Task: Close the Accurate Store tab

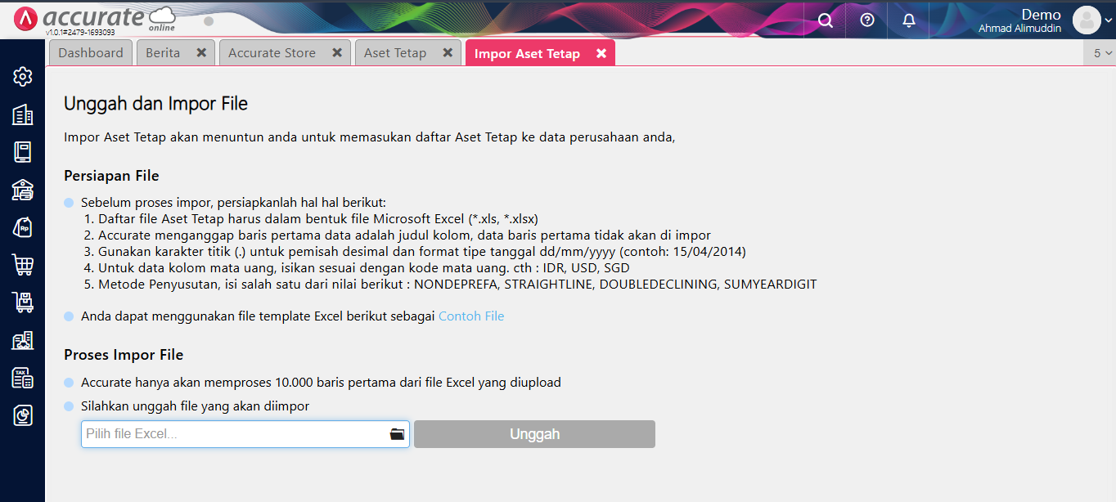Action: (336, 53)
